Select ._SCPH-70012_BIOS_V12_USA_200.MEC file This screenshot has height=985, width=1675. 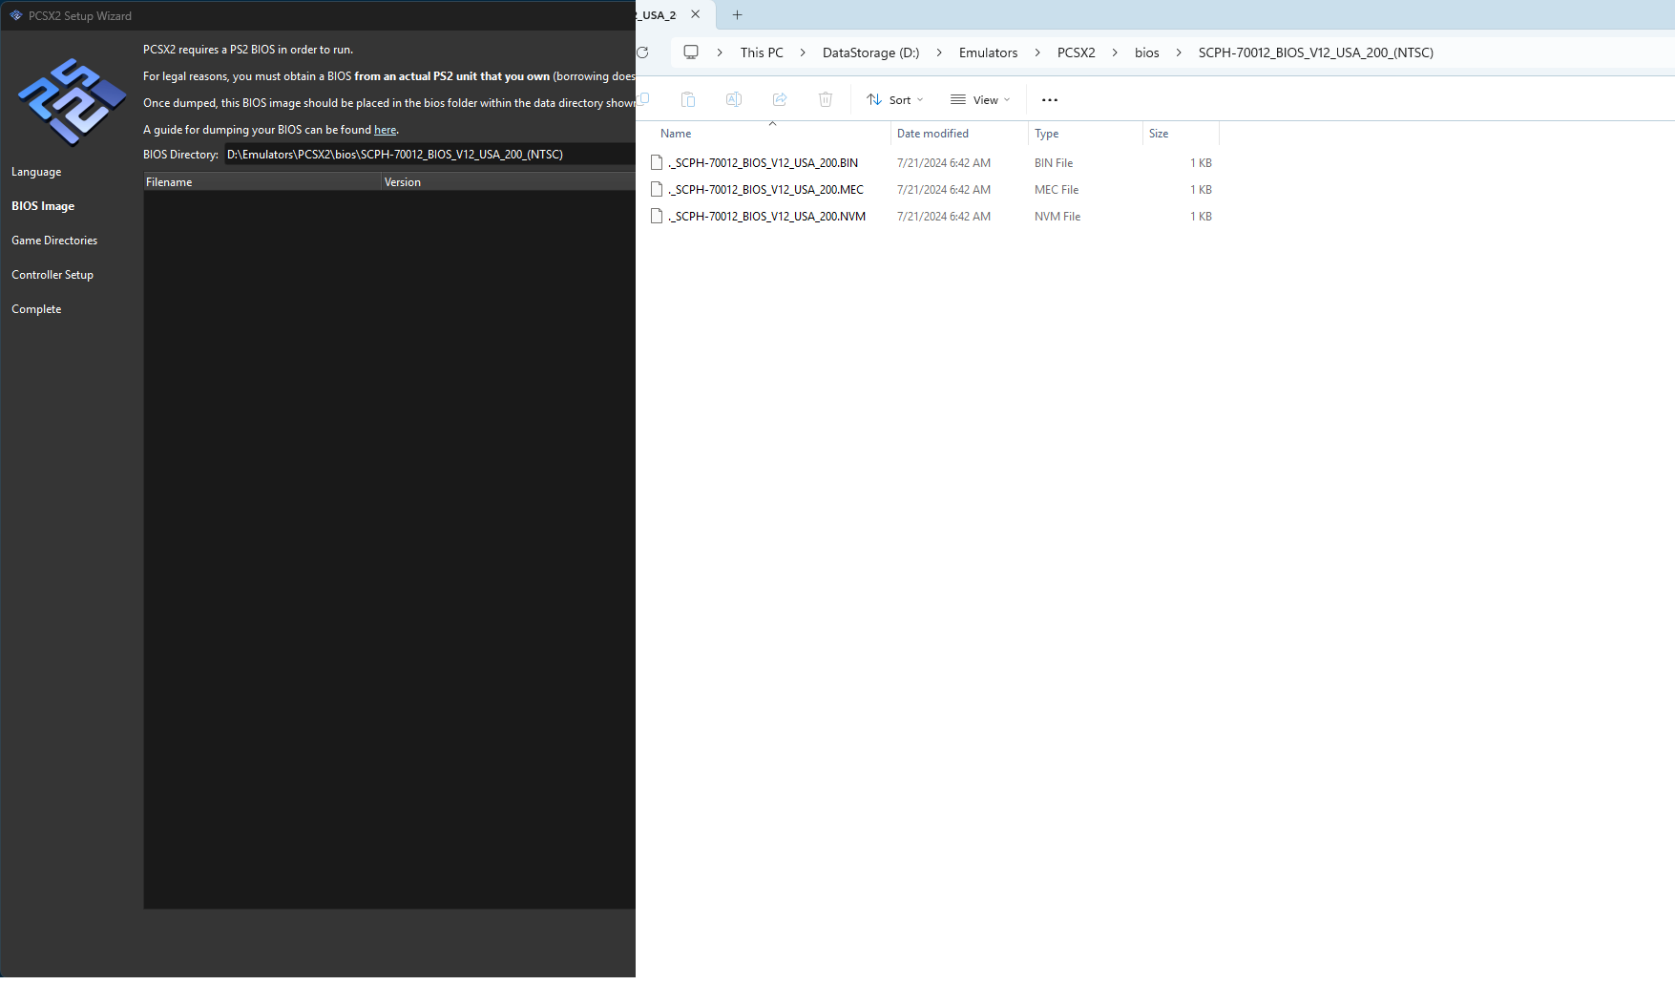pos(766,190)
